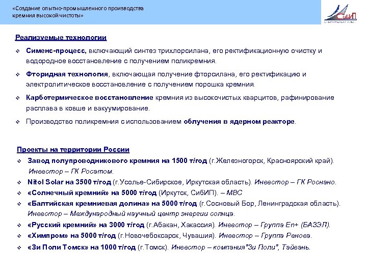Click the line «водородное восстановление с получением поликремния»
The height and width of the screenshot is (275, 367).
click(121, 61)
